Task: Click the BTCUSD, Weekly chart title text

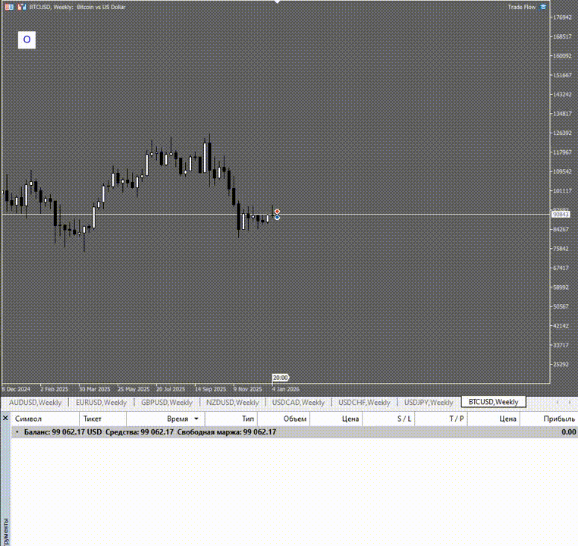Action: pyautogui.click(x=77, y=7)
